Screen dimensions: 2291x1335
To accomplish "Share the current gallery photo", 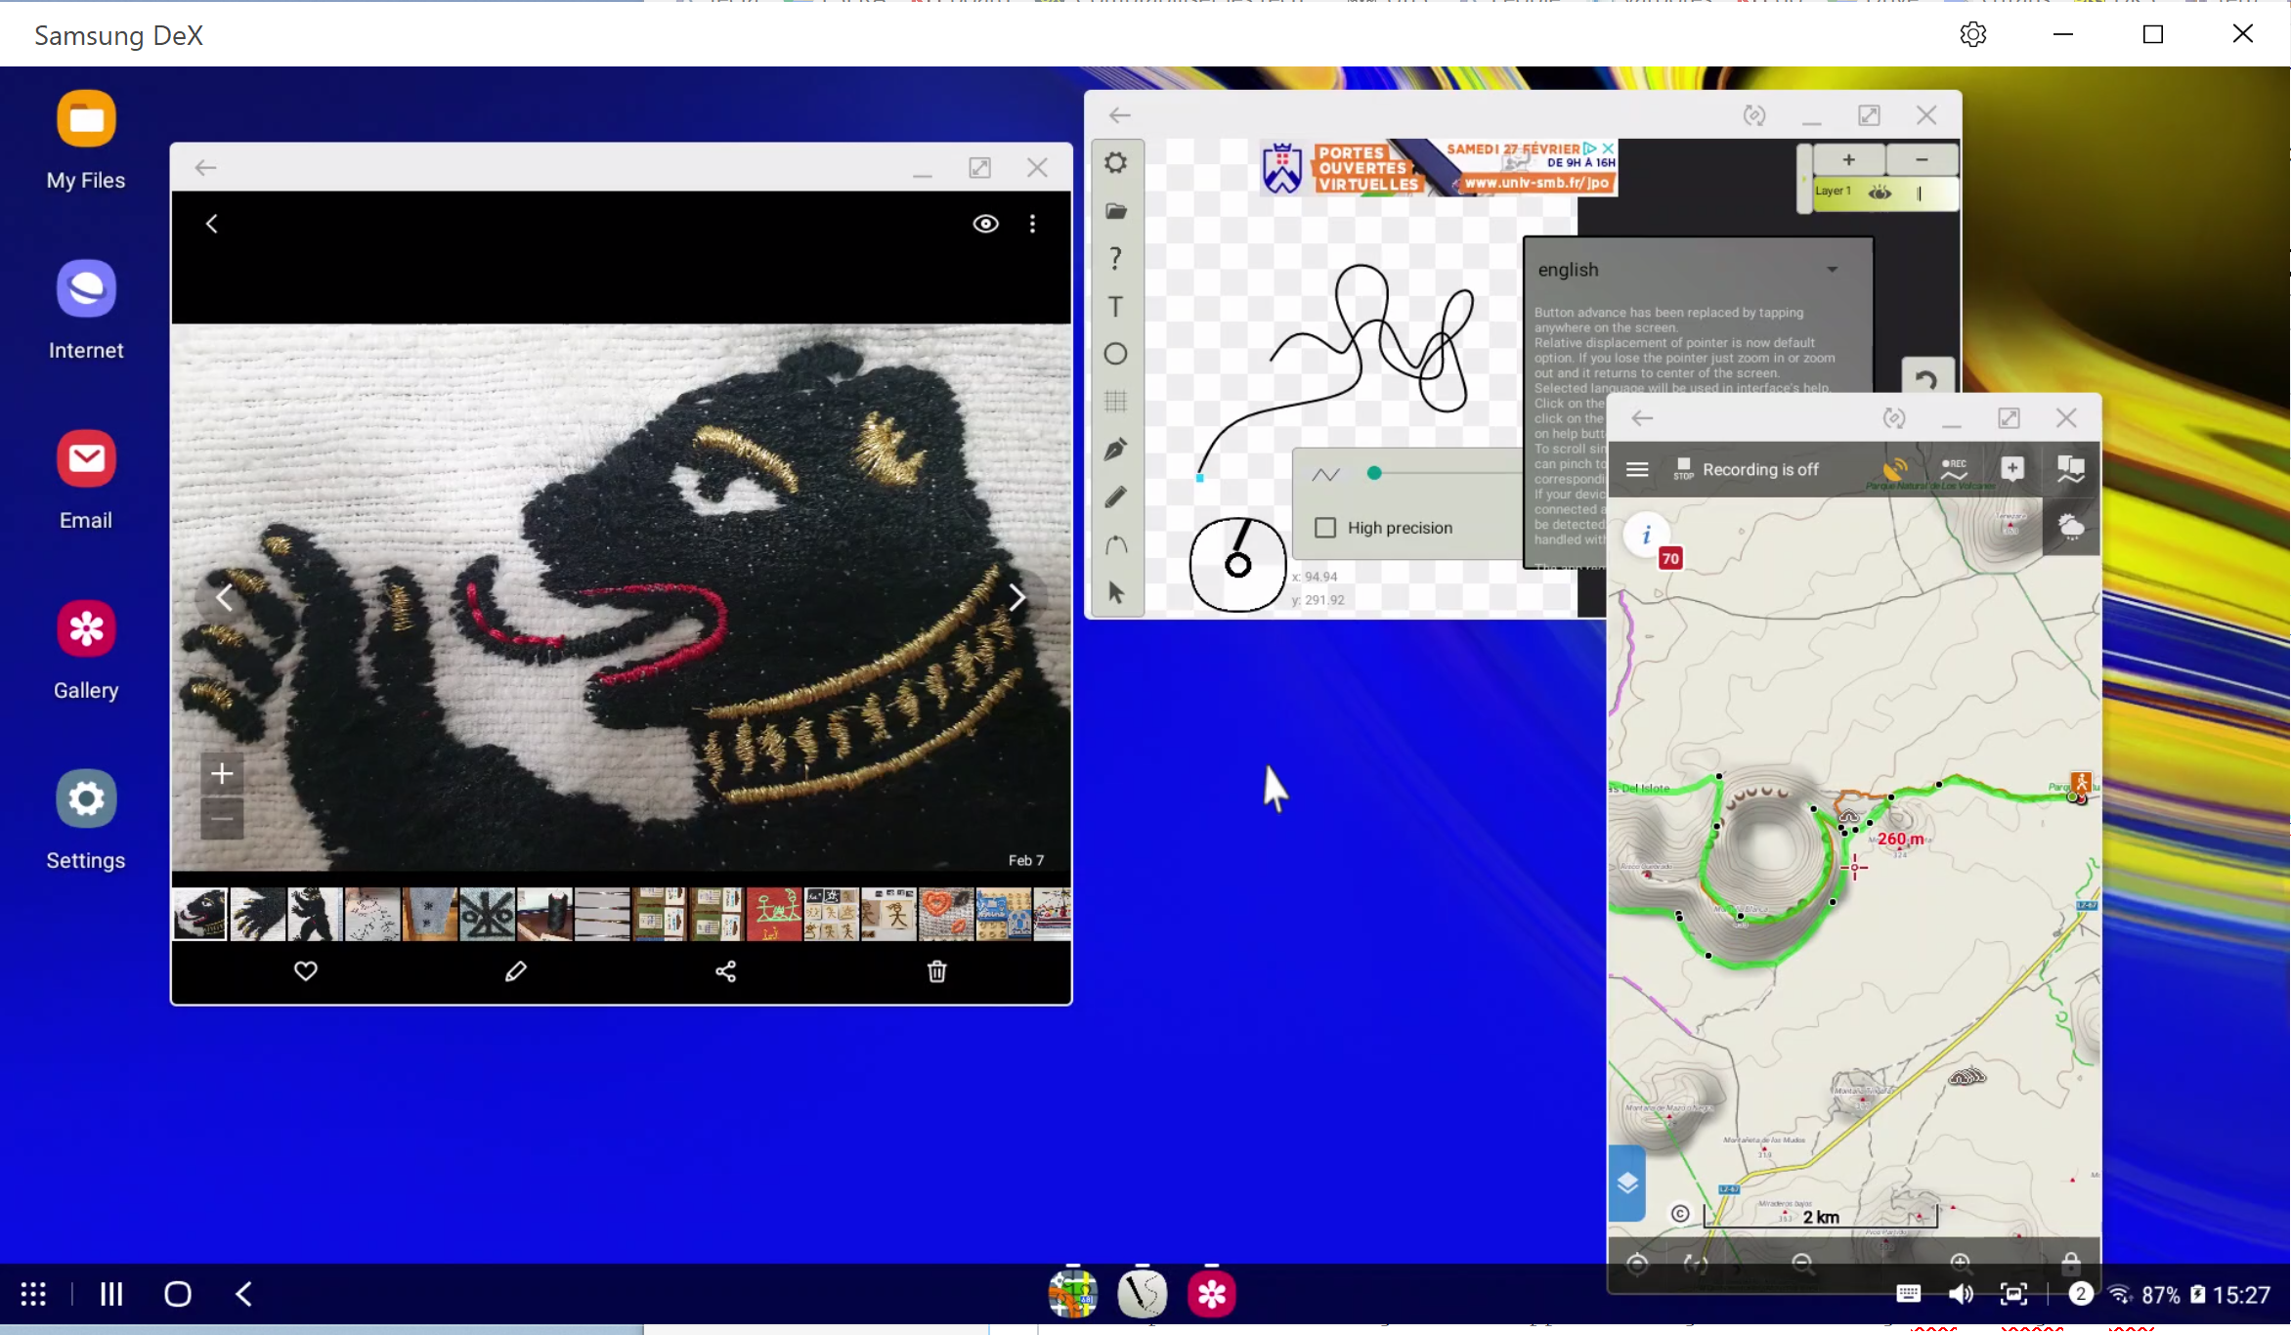I will coord(725,970).
